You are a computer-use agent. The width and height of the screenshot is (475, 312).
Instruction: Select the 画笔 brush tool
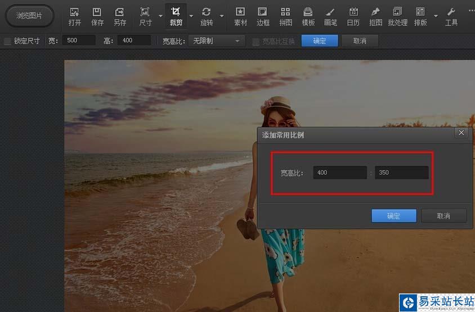point(330,17)
